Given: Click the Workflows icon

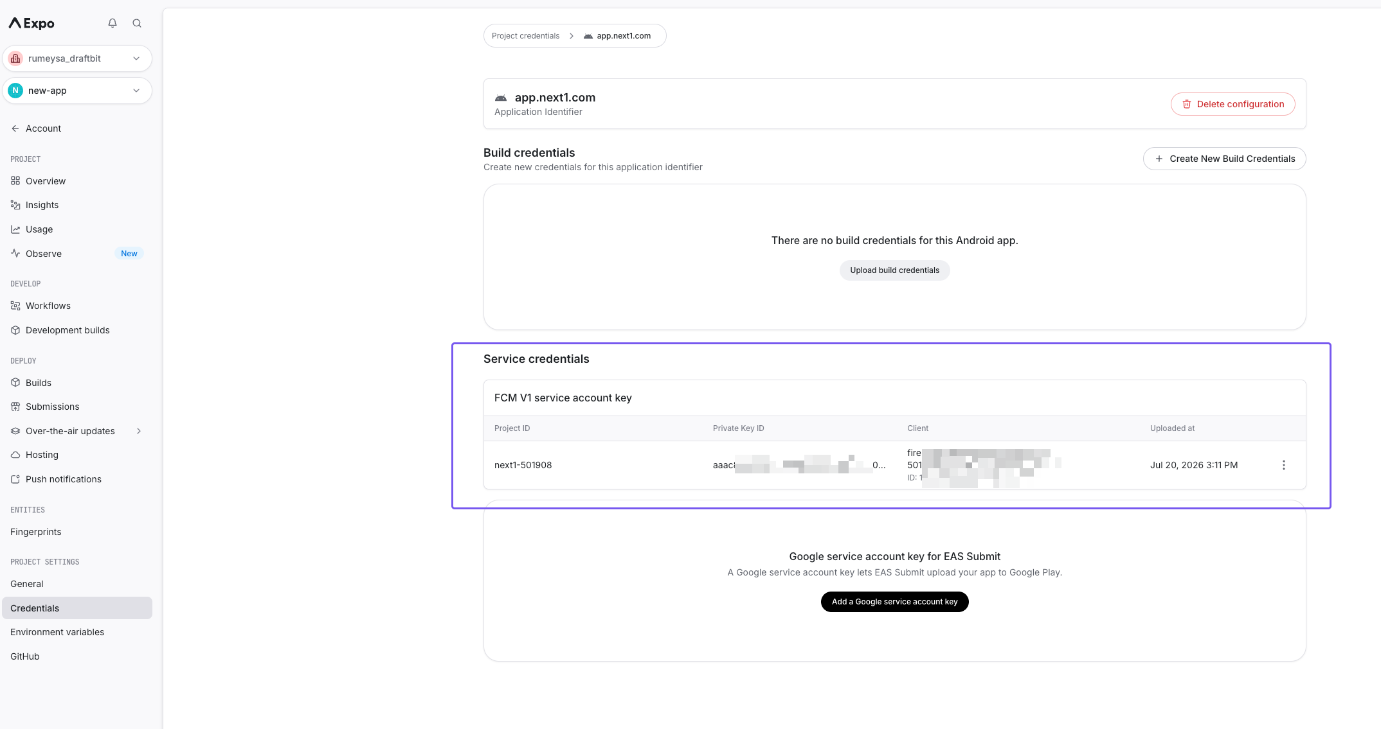Looking at the screenshot, I should (x=15, y=306).
